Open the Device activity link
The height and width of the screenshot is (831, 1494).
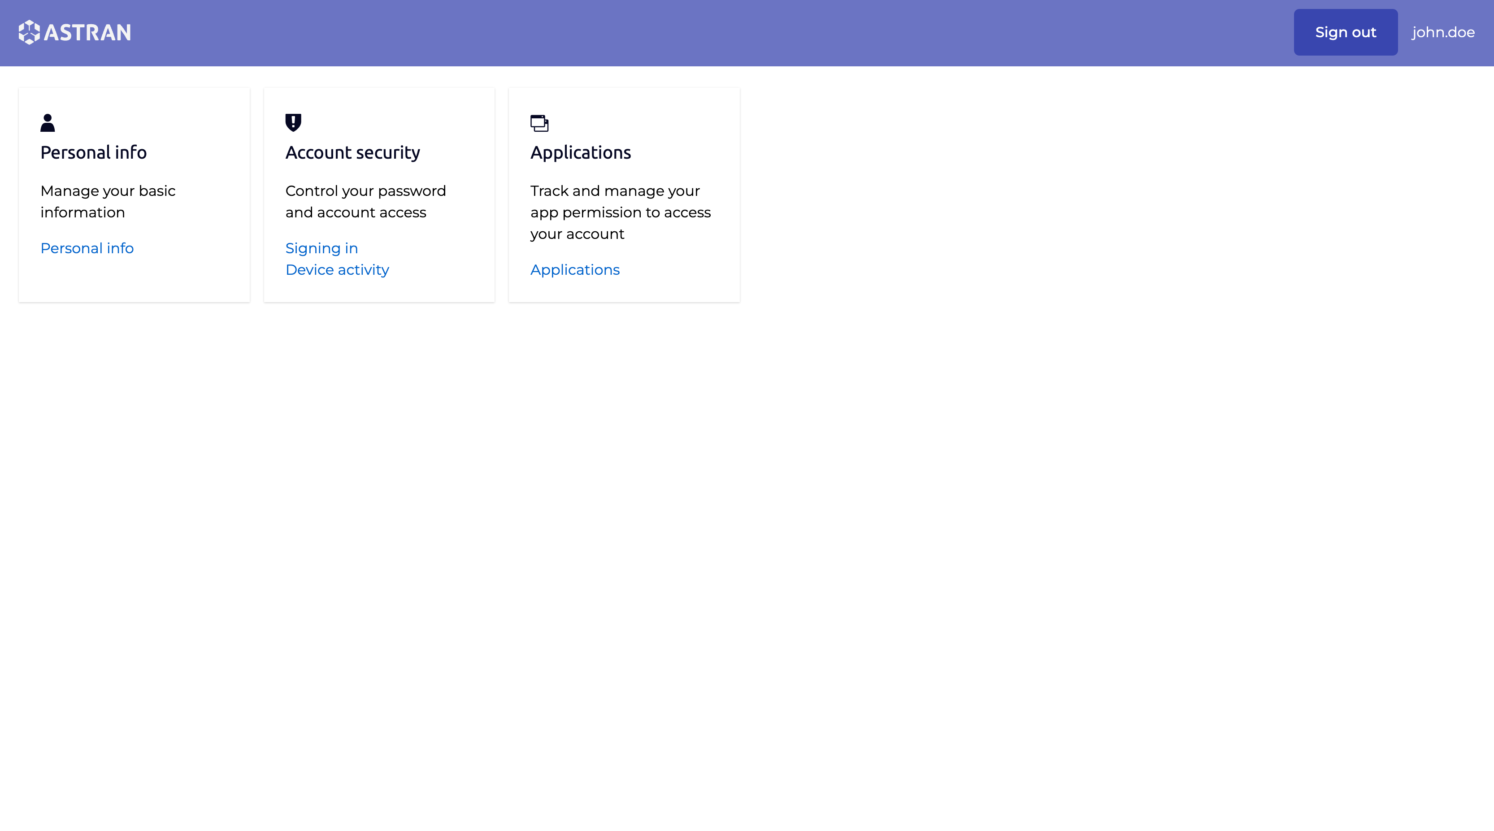point(337,270)
